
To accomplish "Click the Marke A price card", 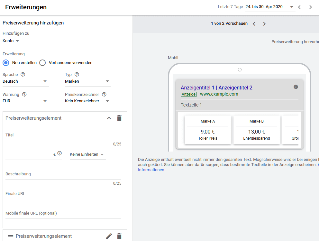I will tap(208, 130).
